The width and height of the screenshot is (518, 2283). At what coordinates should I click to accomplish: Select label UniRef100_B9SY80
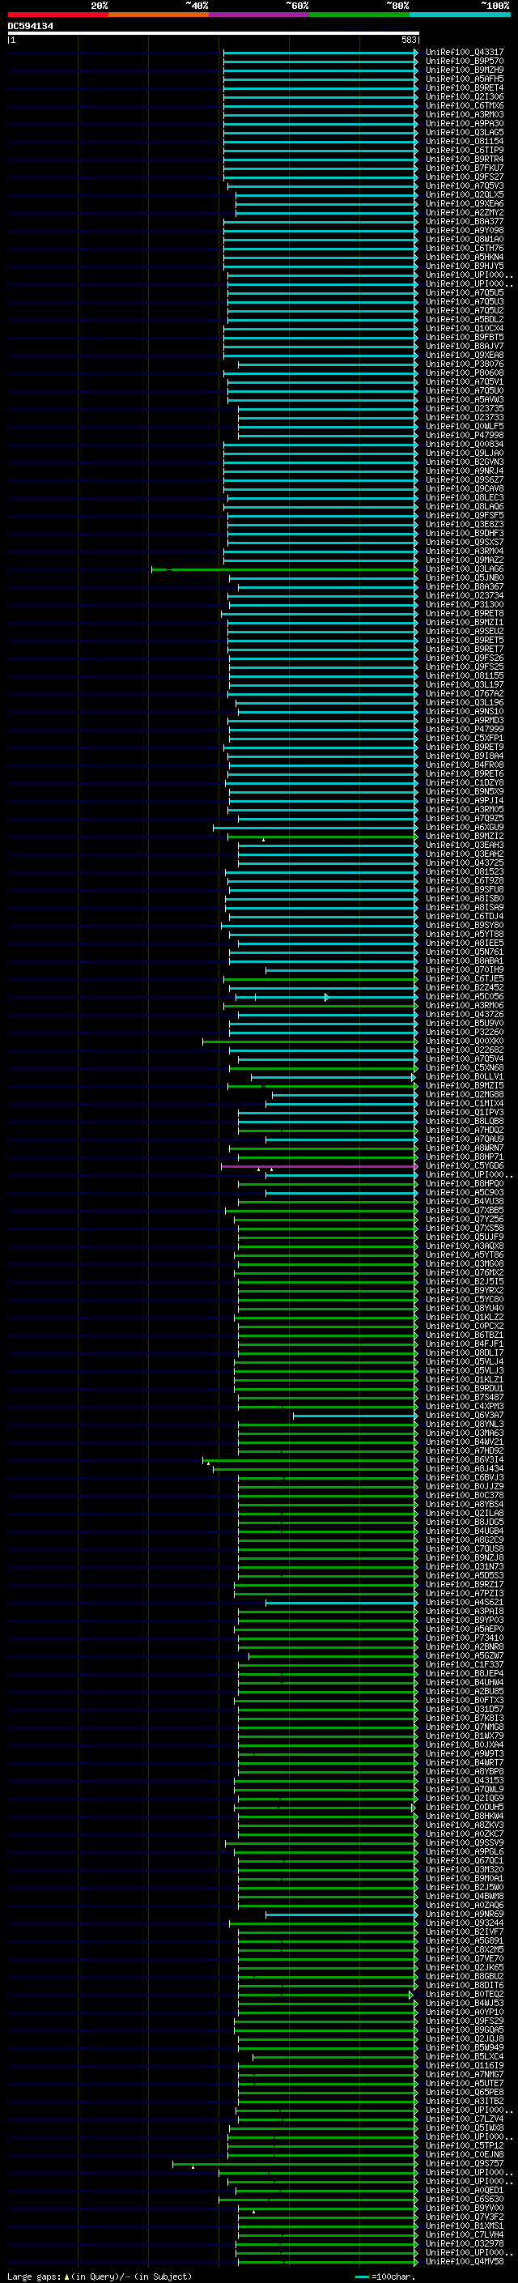tap(465, 925)
